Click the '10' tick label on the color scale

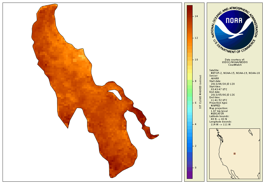pyautogui.click(x=196, y=60)
